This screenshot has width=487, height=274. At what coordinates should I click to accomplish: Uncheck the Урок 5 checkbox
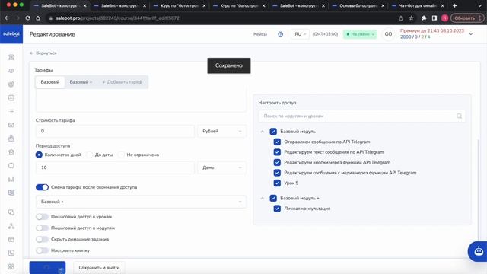[277, 183]
